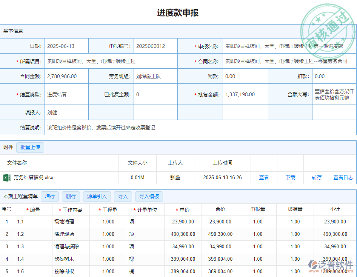
Task: Click 转存 to save a copy
Action: click(x=317, y=177)
